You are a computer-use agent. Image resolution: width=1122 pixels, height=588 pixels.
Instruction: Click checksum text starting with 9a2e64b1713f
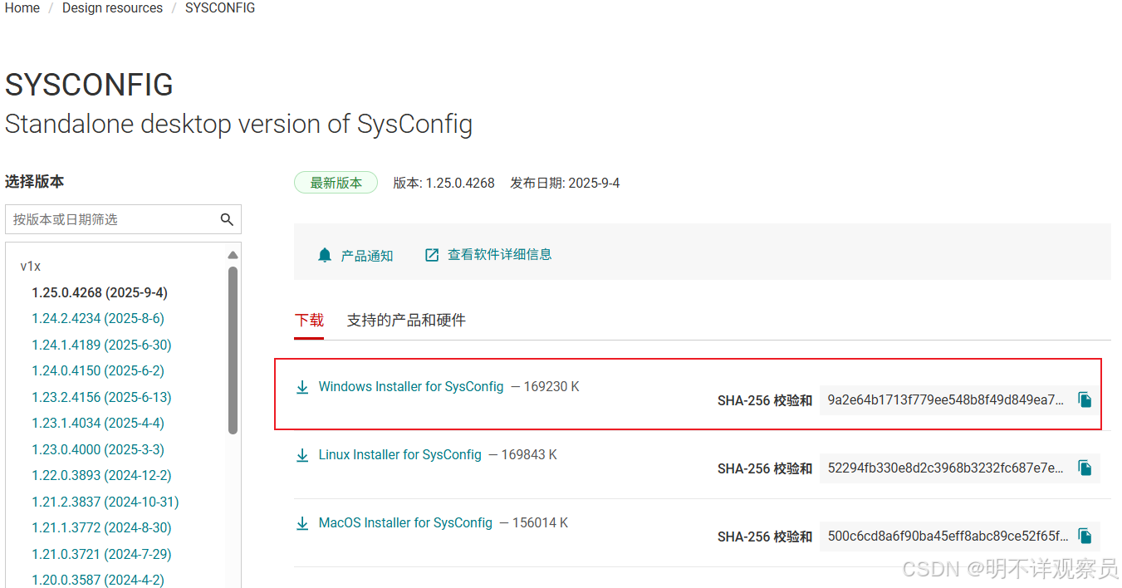click(945, 400)
